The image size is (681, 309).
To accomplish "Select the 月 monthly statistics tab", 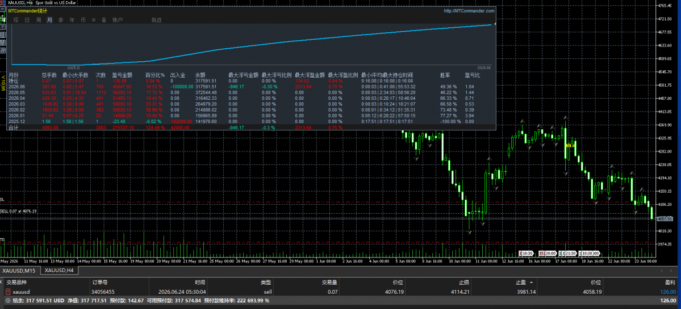I will point(49,20).
